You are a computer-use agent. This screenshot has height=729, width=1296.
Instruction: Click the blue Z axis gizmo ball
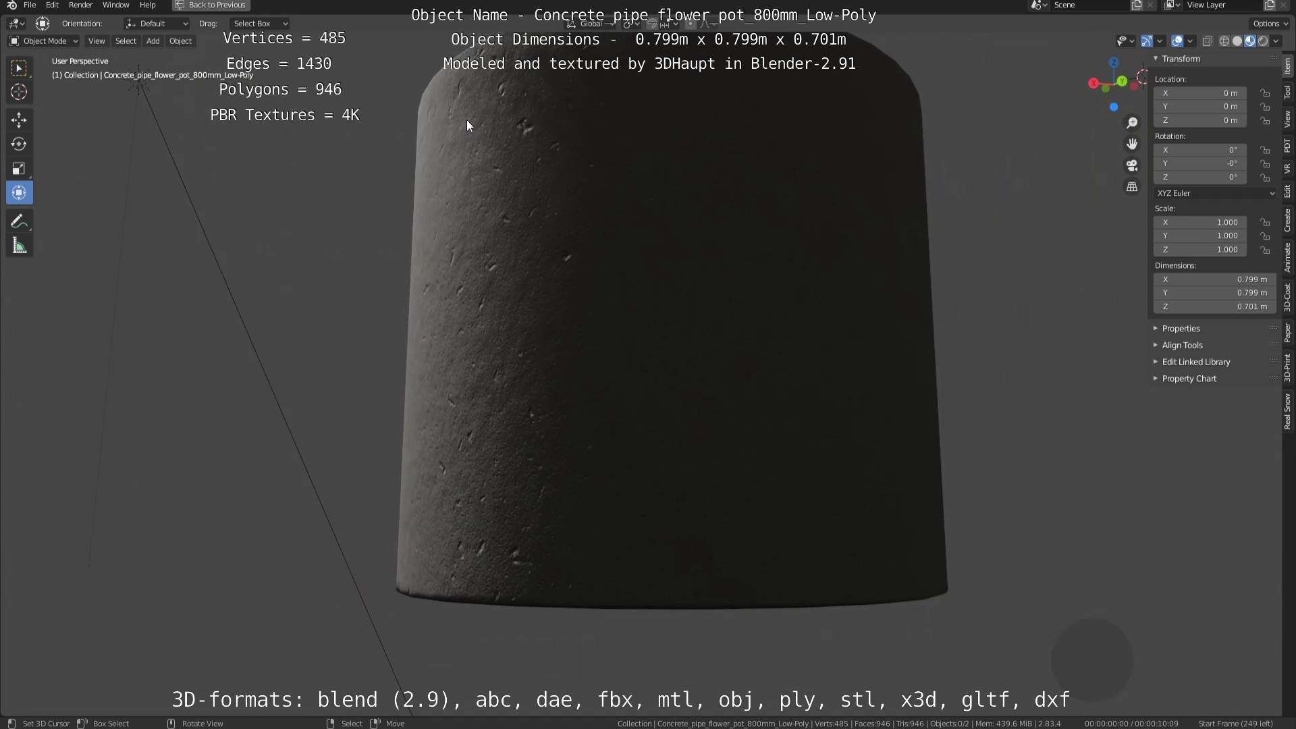[1114, 62]
